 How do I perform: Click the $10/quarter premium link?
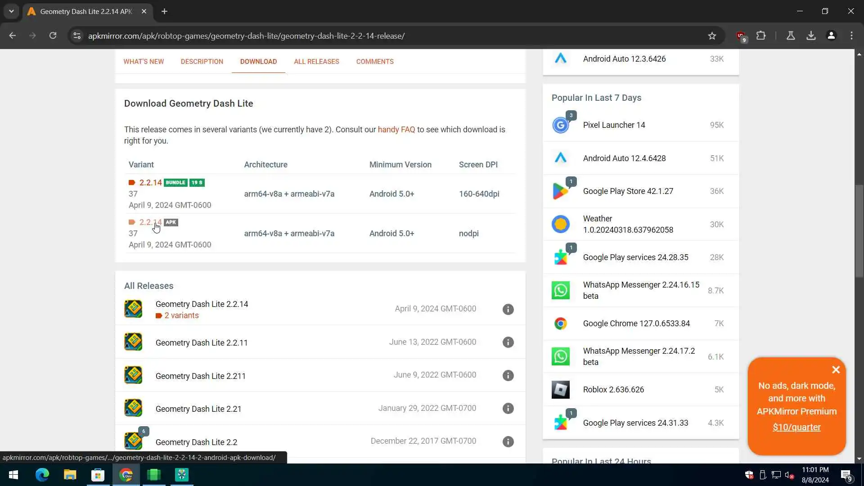click(796, 427)
